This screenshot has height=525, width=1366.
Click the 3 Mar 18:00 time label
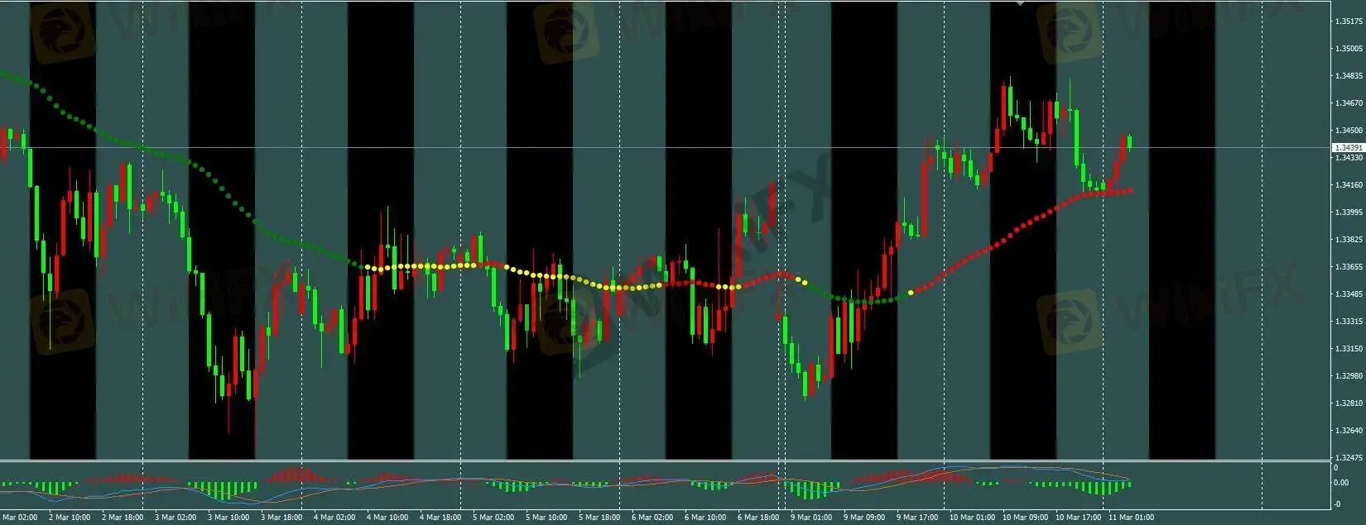[281, 518]
